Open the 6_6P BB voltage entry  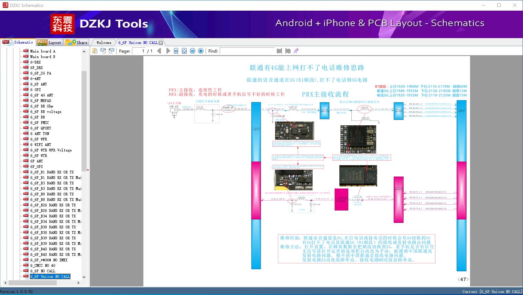[46, 112]
